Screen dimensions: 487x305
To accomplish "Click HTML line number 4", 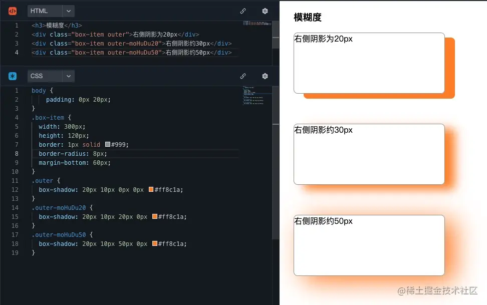I will [x=17, y=53].
